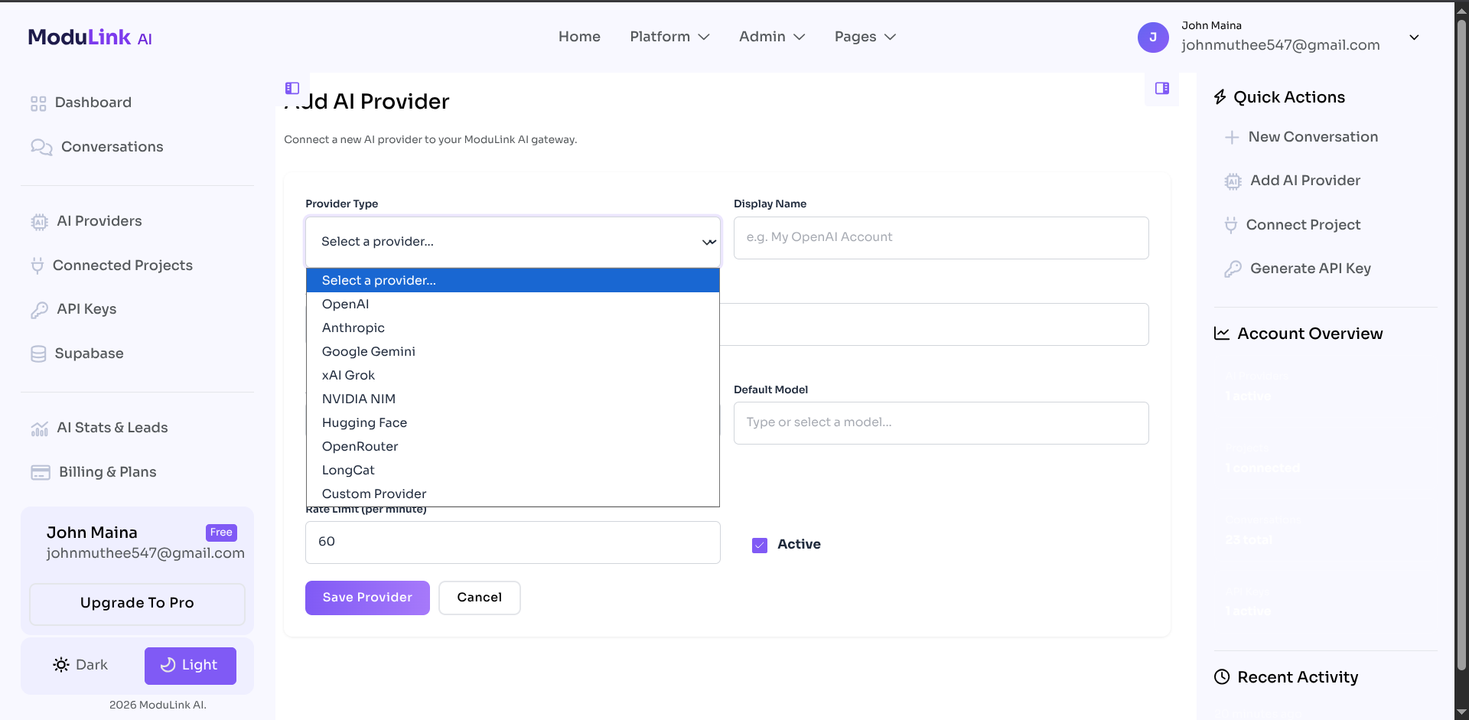Image resolution: width=1469 pixels, height=720 pixels.
Task: Click the Conversations chat bubbles icon
Action: (x=41, y=147)
